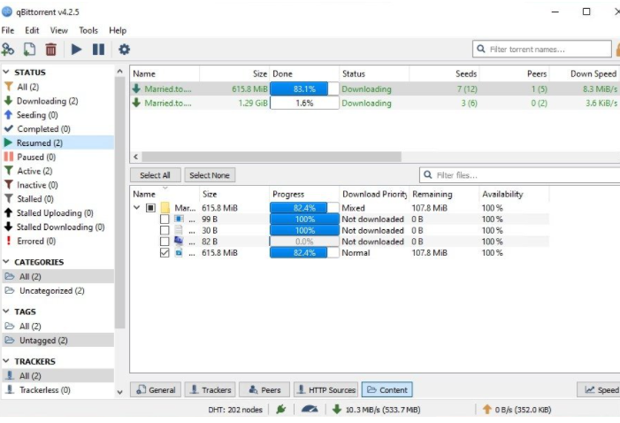The height and width of the screenshot is (423, 620).
Task: Toggle alternative speed limits speedometer icon
Action: [310, 410]
